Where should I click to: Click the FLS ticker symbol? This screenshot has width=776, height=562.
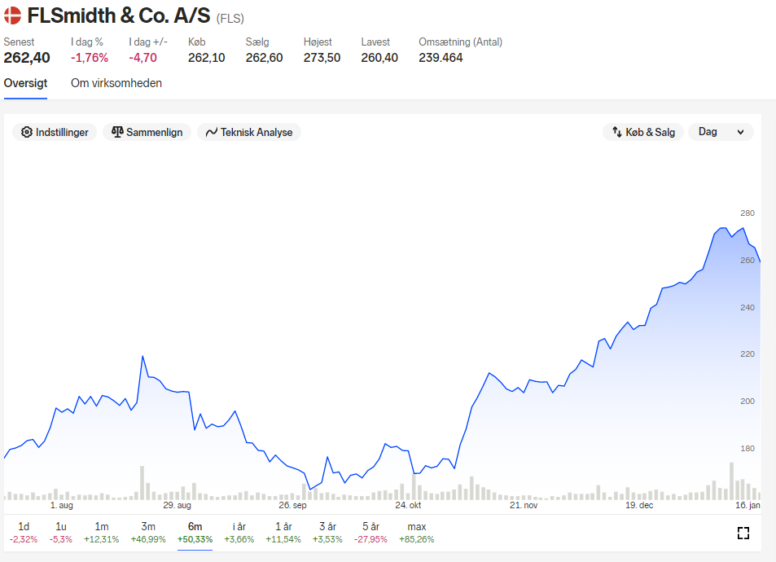pos(230,19)
